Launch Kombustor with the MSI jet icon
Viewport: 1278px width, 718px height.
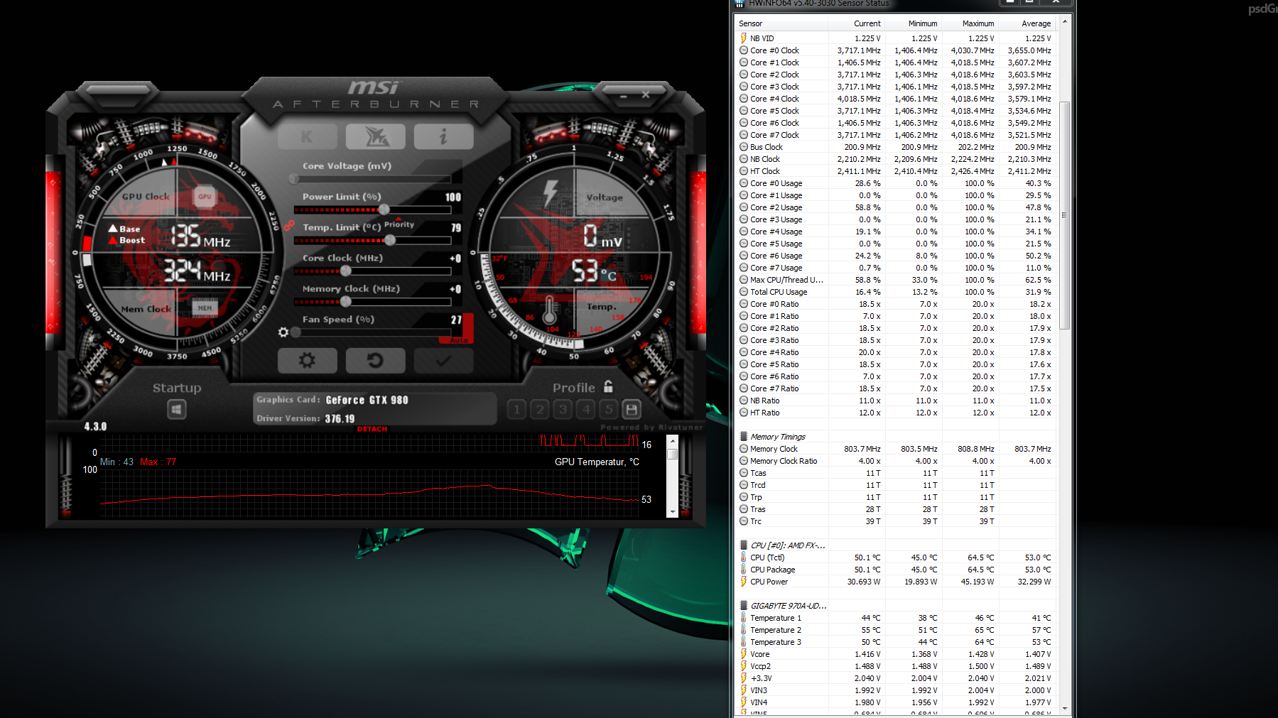coord(375,136)
